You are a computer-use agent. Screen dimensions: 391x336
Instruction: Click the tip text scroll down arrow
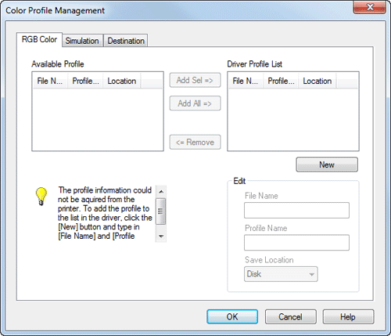(x=161, y=237)
